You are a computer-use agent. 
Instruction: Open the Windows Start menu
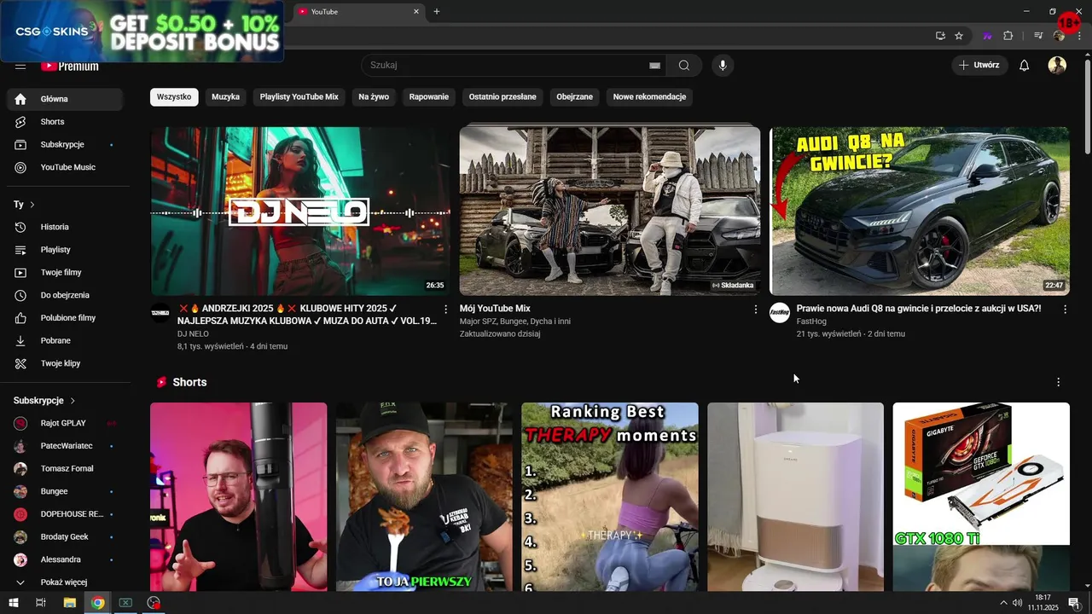(x=14, y=603)
